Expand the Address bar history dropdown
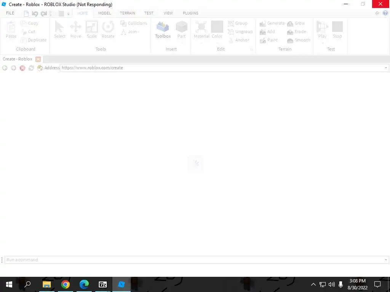 point(386,68)
